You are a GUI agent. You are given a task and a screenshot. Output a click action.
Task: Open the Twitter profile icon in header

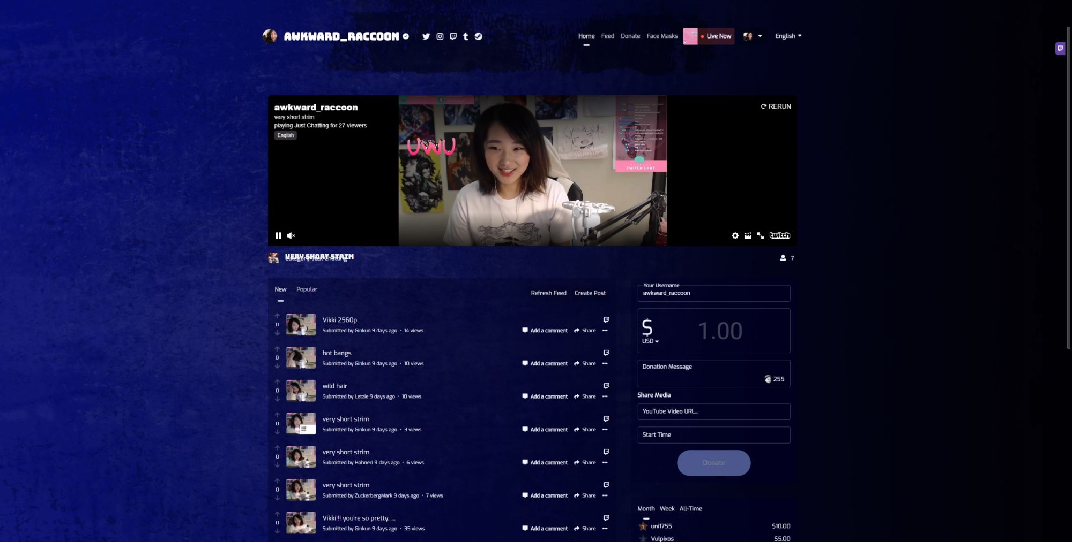426,36
